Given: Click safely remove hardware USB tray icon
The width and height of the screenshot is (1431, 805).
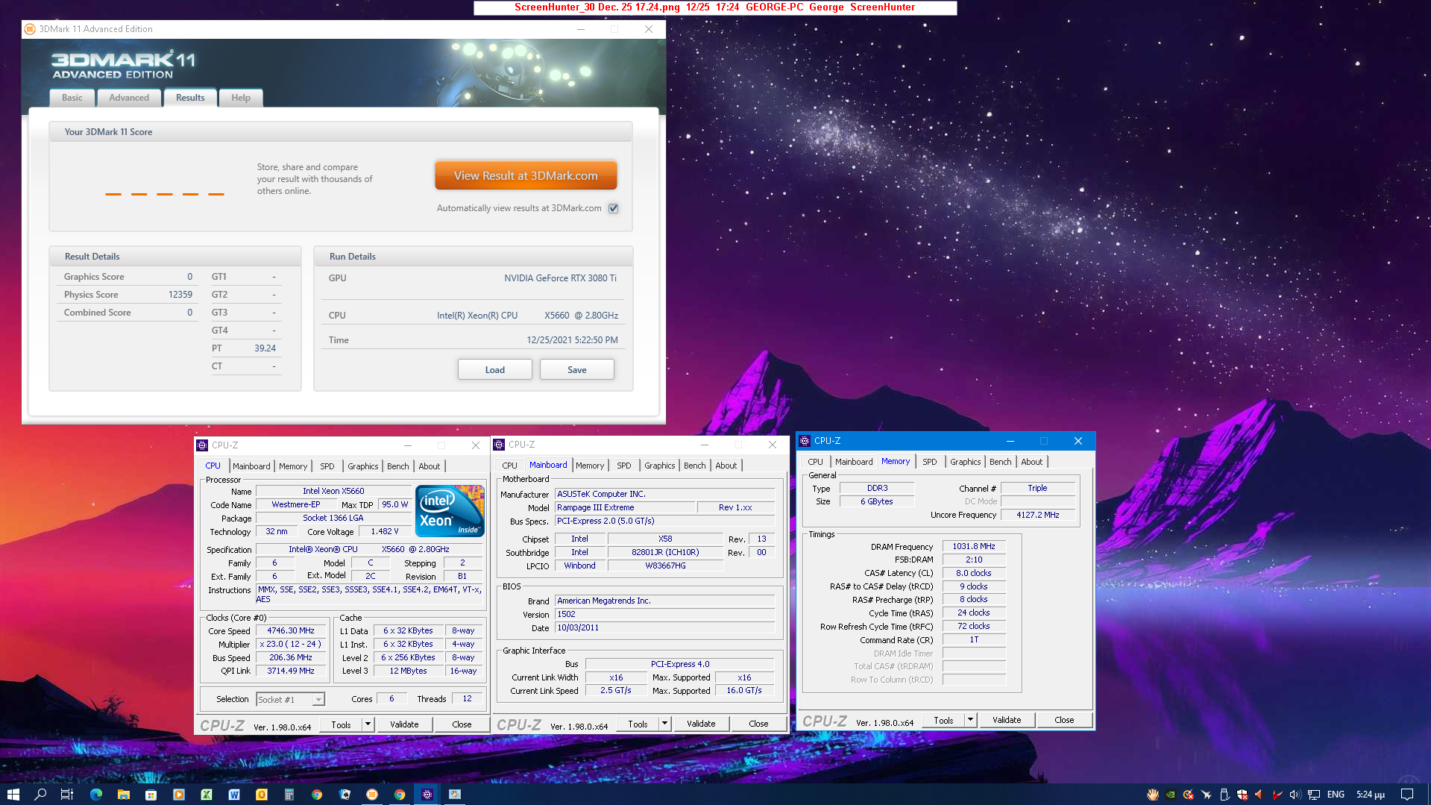Looking at the screenshot, I should tap(1224, 795).
